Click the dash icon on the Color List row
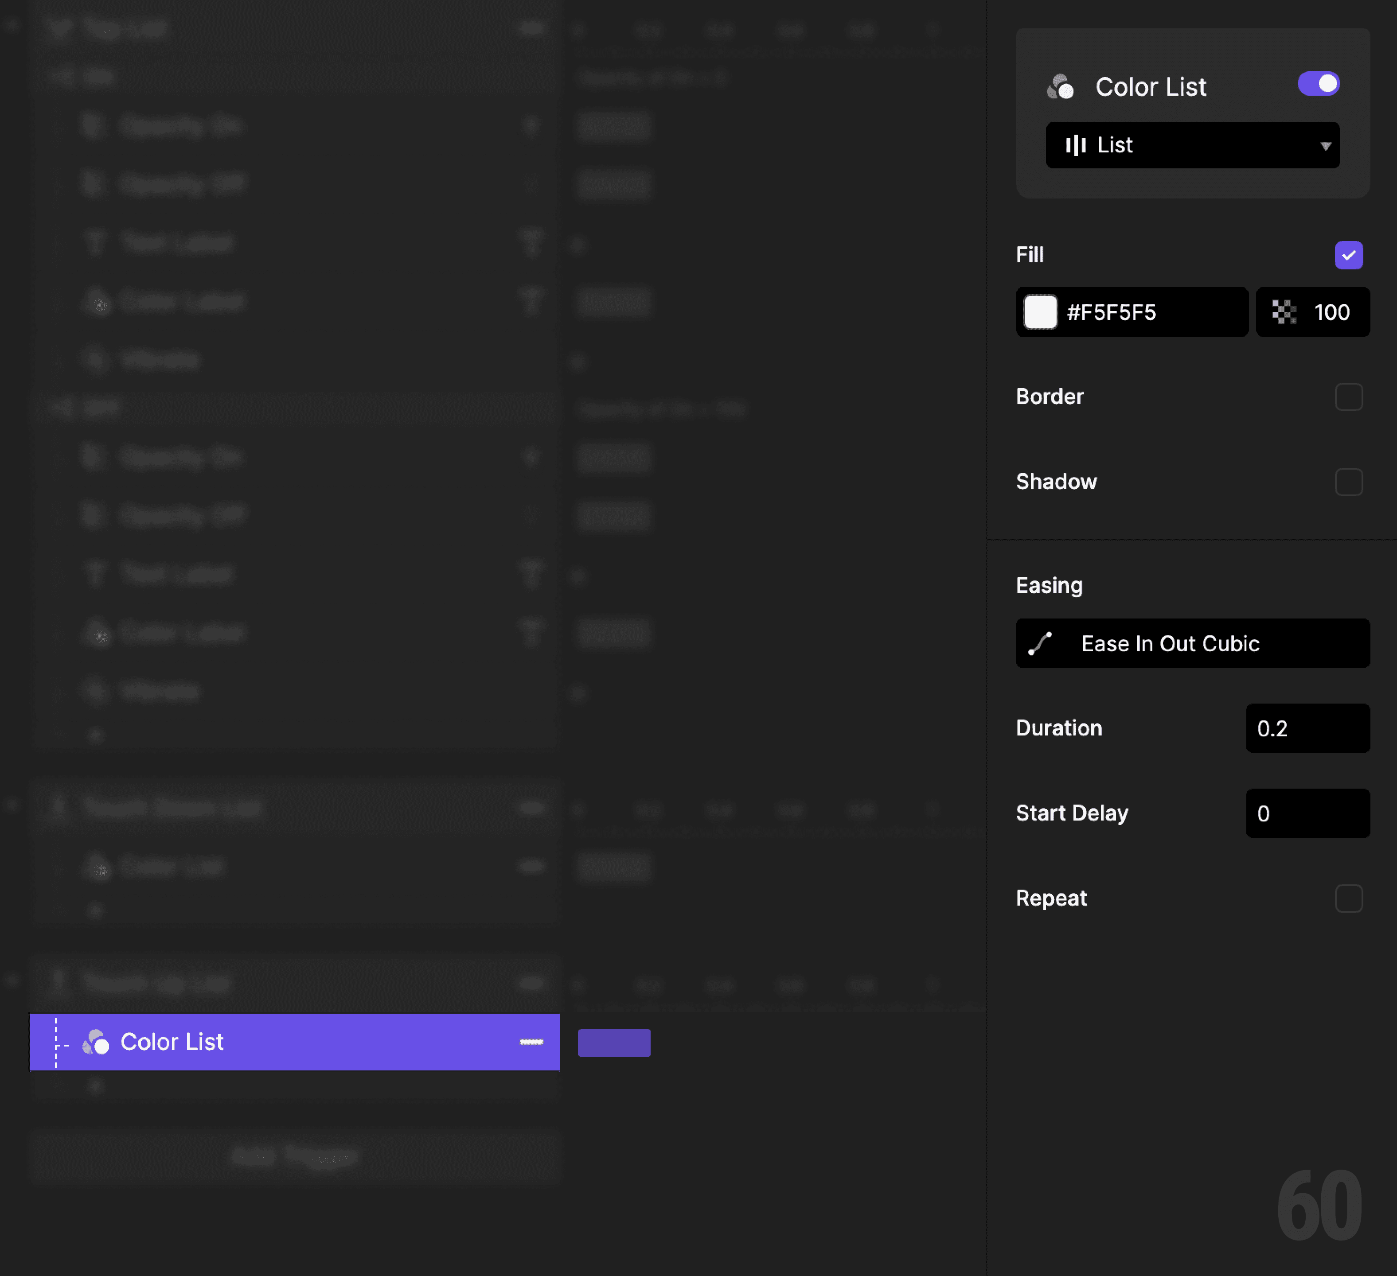The width and height of the screenshot is (1397, 1276). tap(531, 1042)
